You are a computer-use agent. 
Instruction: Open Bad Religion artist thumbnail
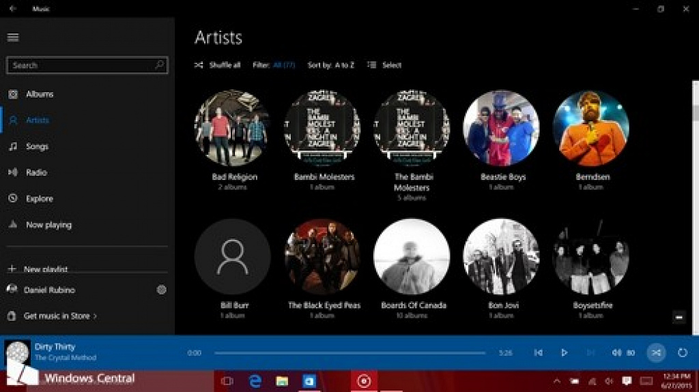coord(232,128)
